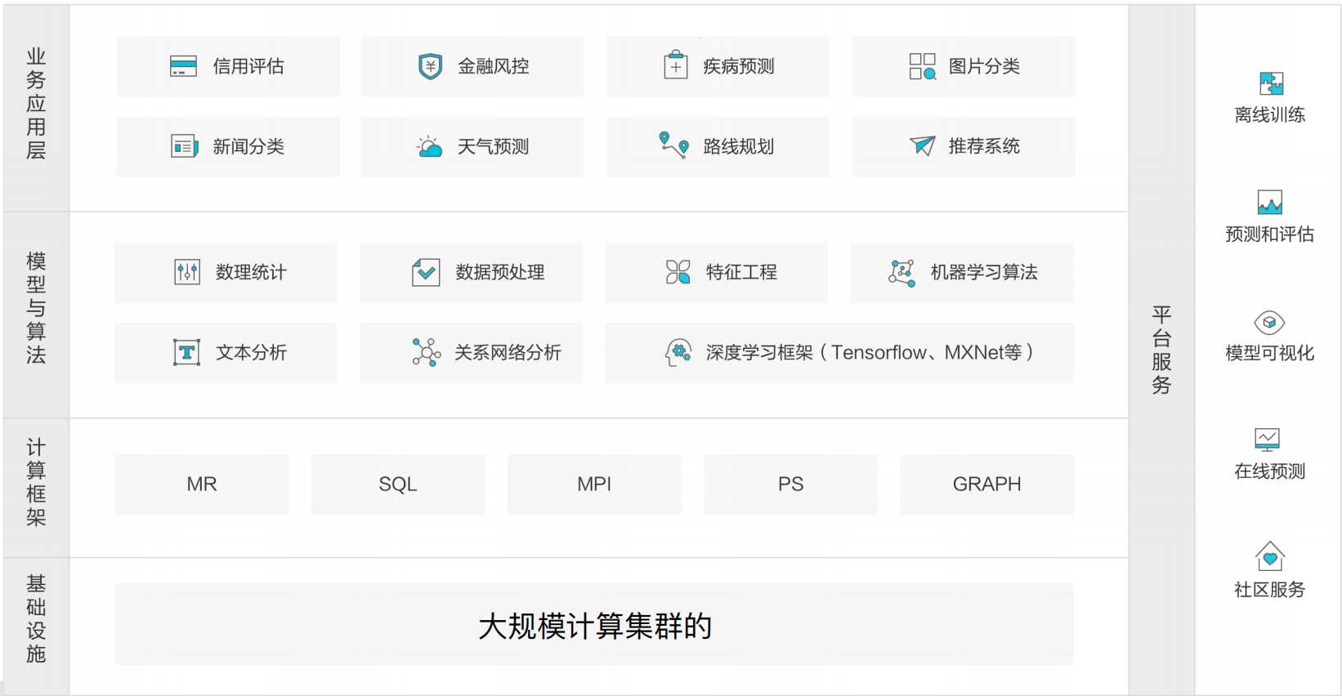Click the 模型可视化 service label
Image resolution: width=1342 pixels, height=696 pixels.
coord(1269,353)
